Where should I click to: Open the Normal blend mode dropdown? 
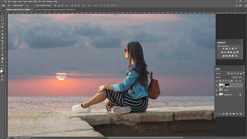point(223,77)
